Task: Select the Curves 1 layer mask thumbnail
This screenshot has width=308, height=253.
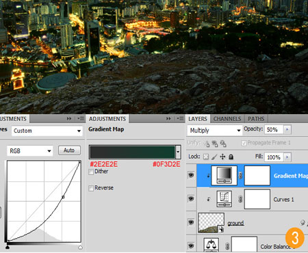Action: coord(257,199)
